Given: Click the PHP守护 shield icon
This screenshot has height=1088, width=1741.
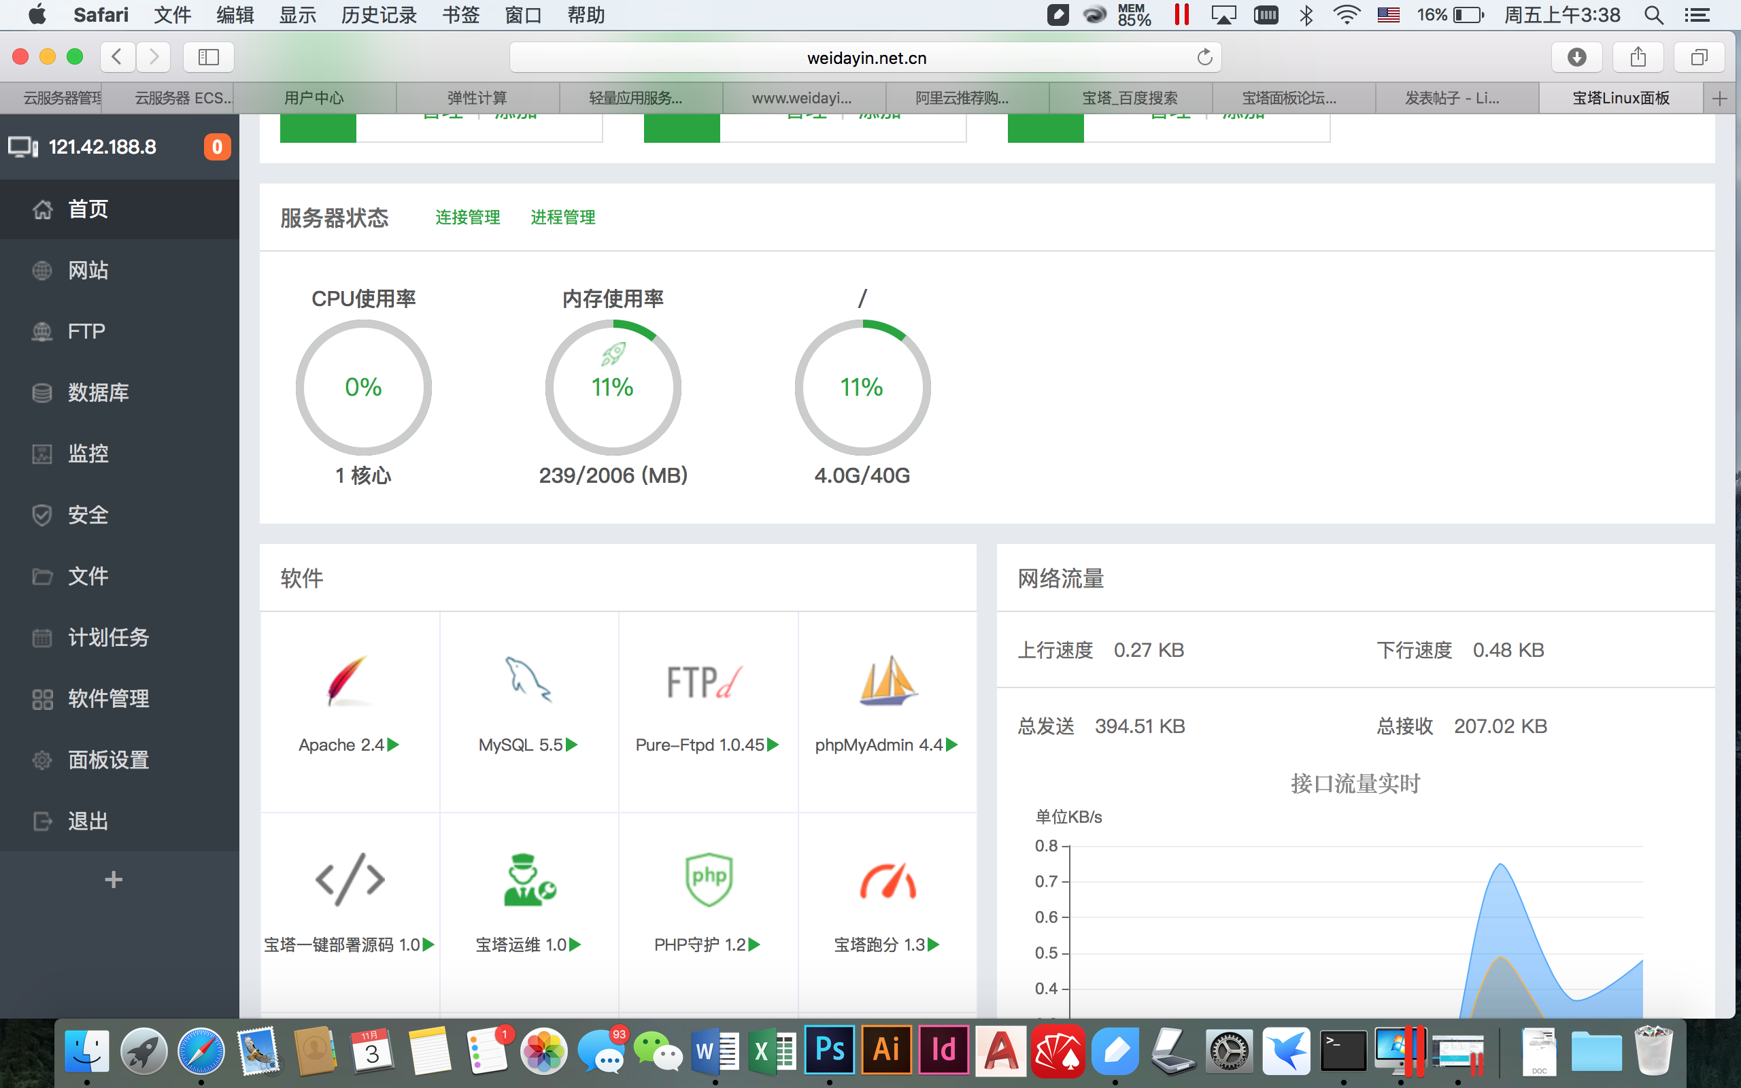Looking at the screenshot, I should click(709, 879).
